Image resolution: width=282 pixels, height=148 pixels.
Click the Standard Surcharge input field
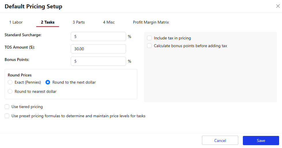(98, 36)
